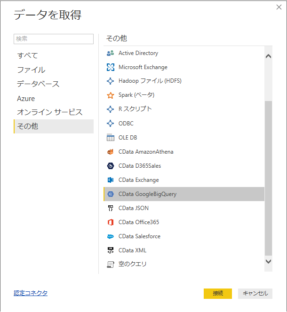Click the キャンセル button
Image resolution: width=287 pixels, height=312 pixels.
click(x=255, y=294)
